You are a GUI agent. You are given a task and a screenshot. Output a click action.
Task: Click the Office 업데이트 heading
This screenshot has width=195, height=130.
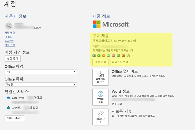pyautogui.click(x=125, y=71)
